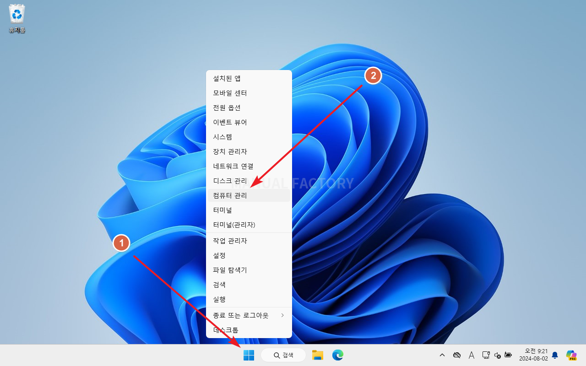Choose 전원 옵션 in the context menu
Image resolution: width=586 pixels, height=366 pixels.
tap(249, 108)
